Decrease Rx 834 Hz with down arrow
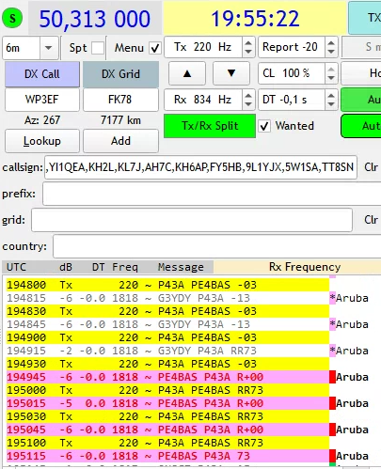The image size is (381, 469). pyautogui.click(x=248, y=104)
